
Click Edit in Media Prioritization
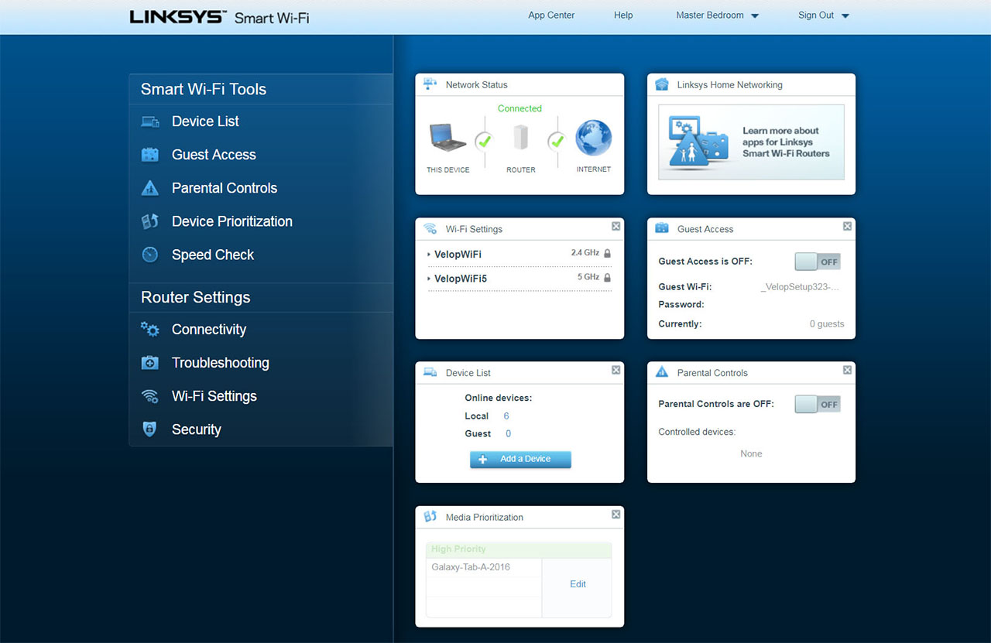(578, 584)
